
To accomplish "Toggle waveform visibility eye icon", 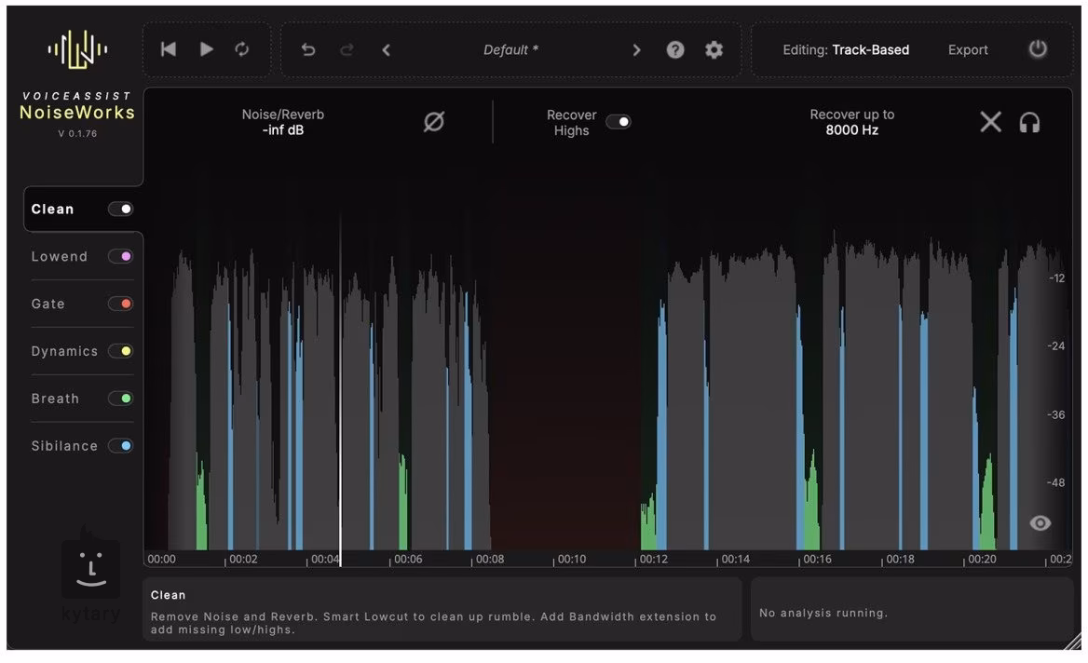I will (x=1040, y=523).
